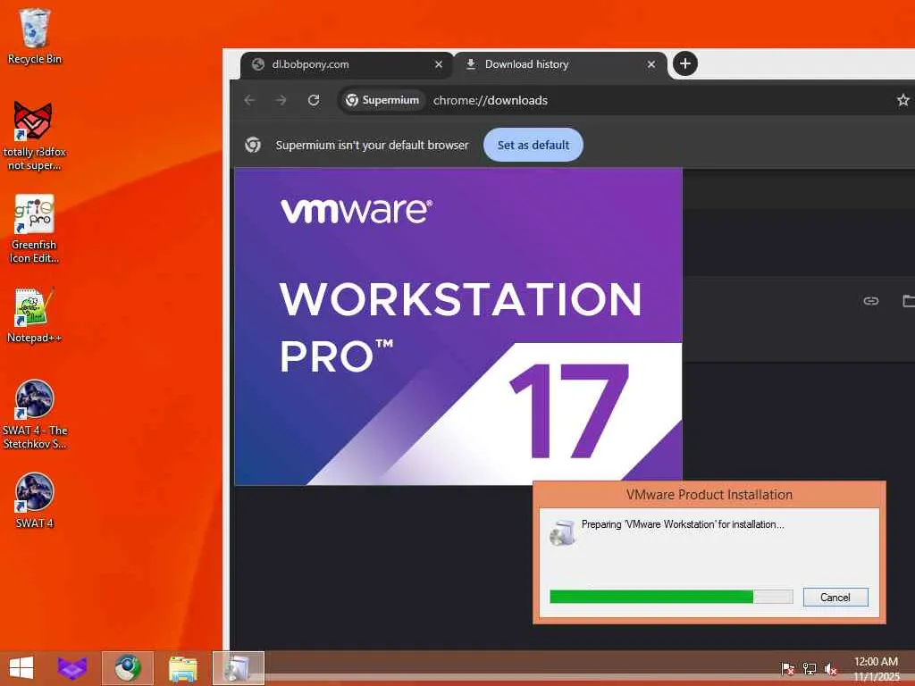Viewport: 915px width, 686px height.
Task: Click the VMware Workstation Pro 17 splash image
Action: [458, 327]
